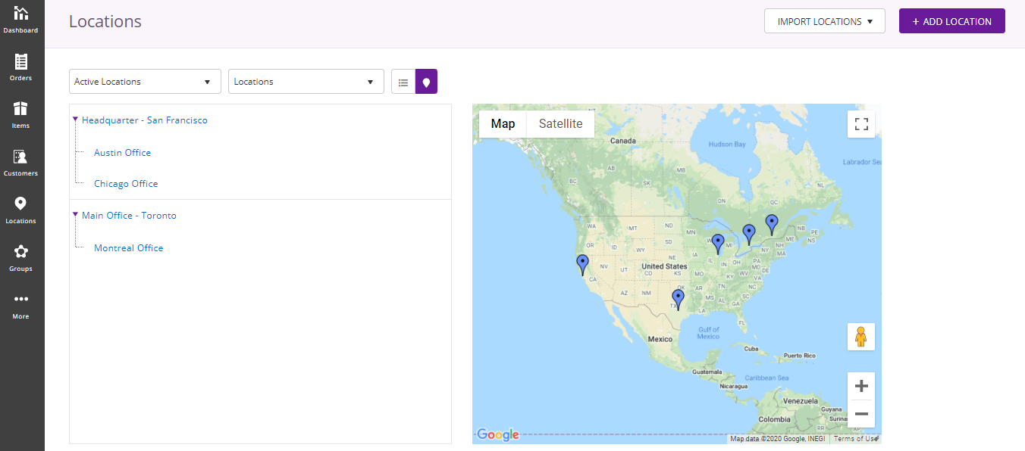
Task: Open the Locations filter dropdown
Action: coord(306,82)
